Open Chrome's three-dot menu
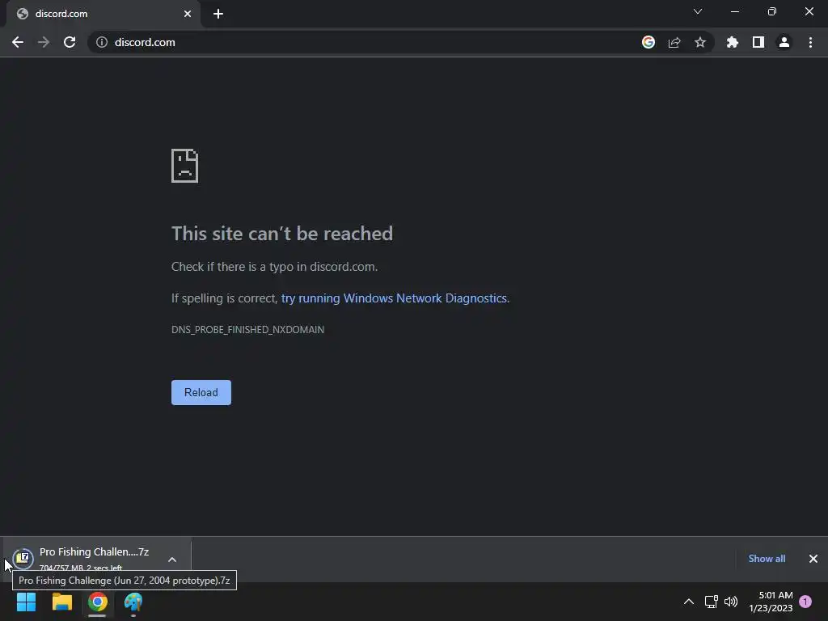828x621 pixels. [810, 42]
